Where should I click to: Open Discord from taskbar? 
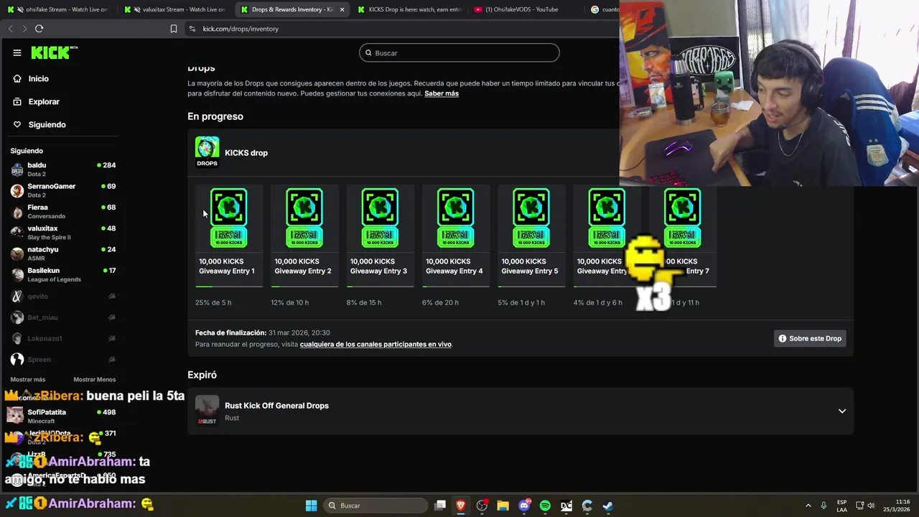(524, 506)
